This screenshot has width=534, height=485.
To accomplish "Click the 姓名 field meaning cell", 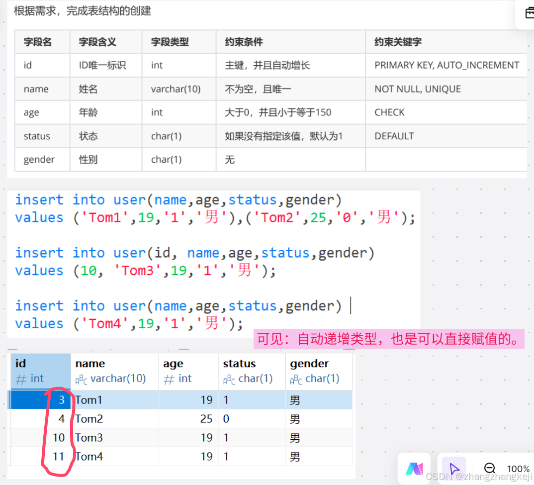I will point(106,89).
